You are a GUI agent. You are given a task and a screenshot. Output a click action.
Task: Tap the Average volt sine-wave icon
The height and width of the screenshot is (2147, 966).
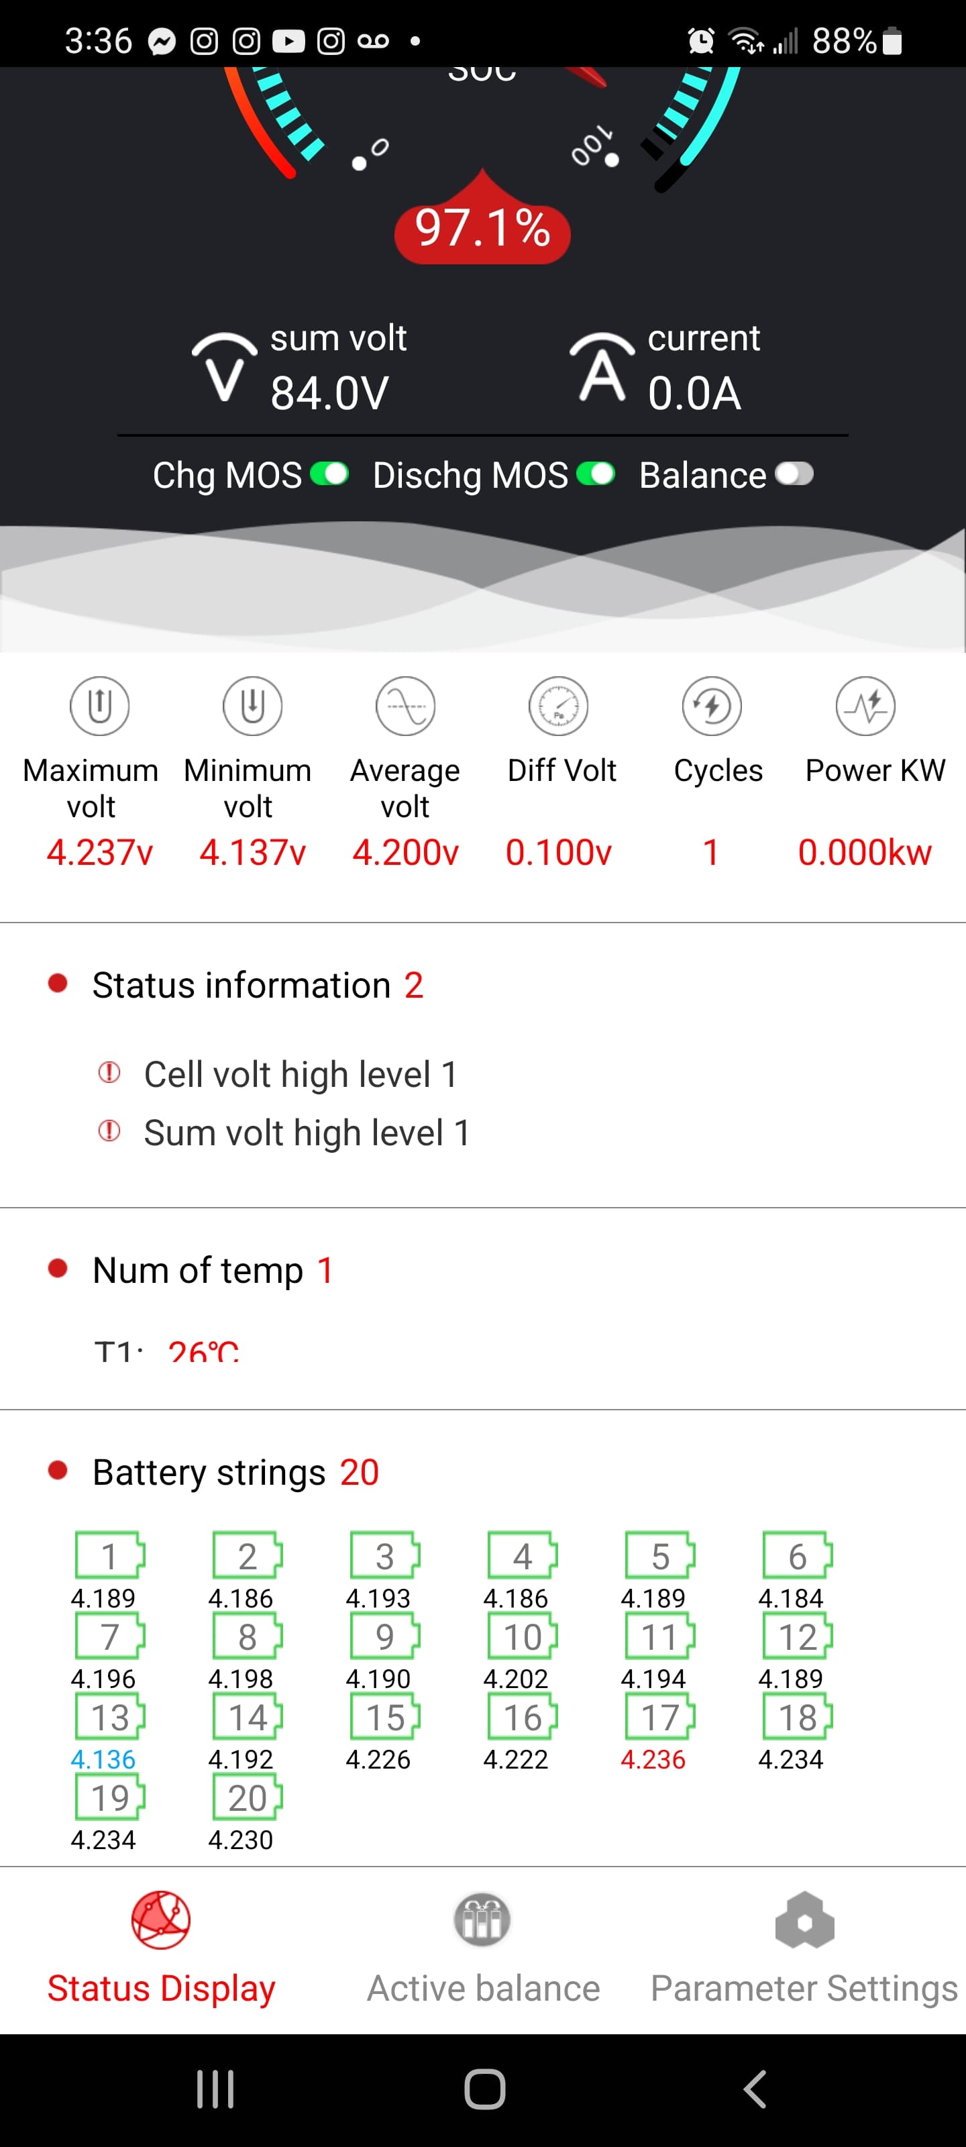[x=405, y=706]
